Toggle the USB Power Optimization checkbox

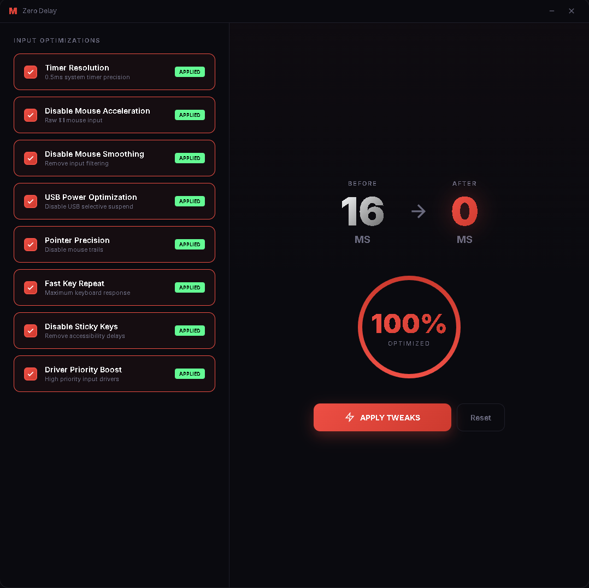[x=31, y=201]
